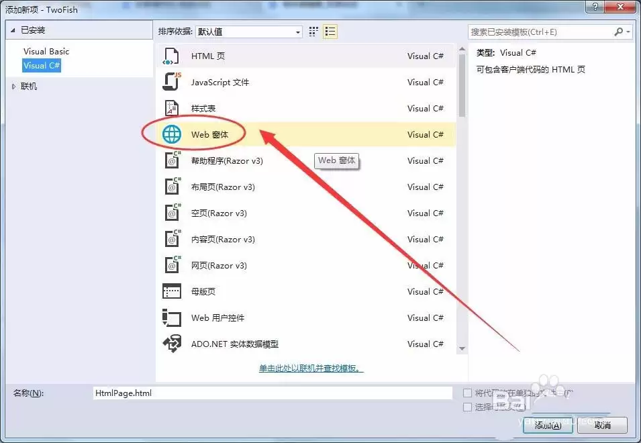Image resolution: width=641 pixels, height=443 pixels.
Task: Select the ADO.NET 实体数据模型 icon
Action: [x=172, y=344]
